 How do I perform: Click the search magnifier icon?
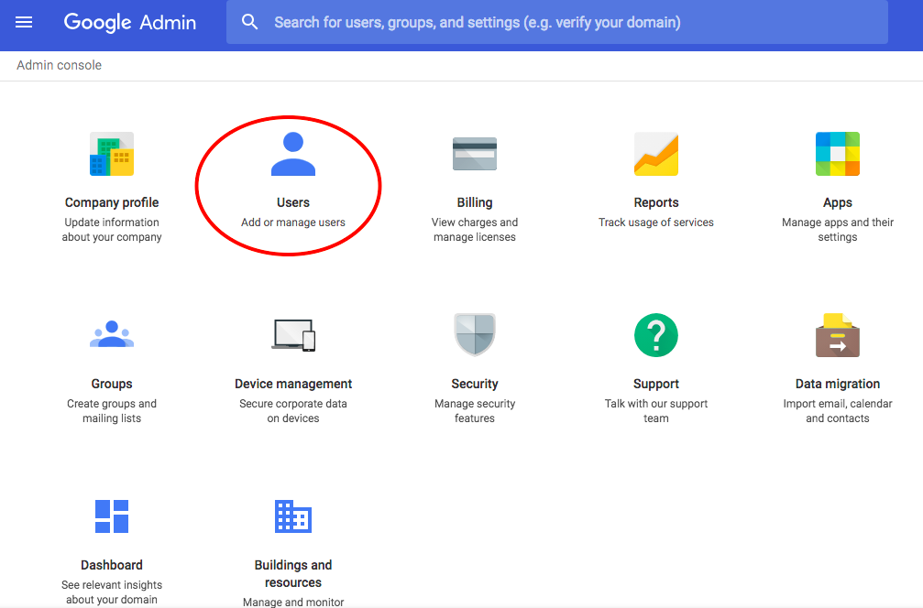[x=249, y=22]
